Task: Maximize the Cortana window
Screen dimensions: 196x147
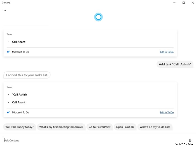Action: (183, 3)
